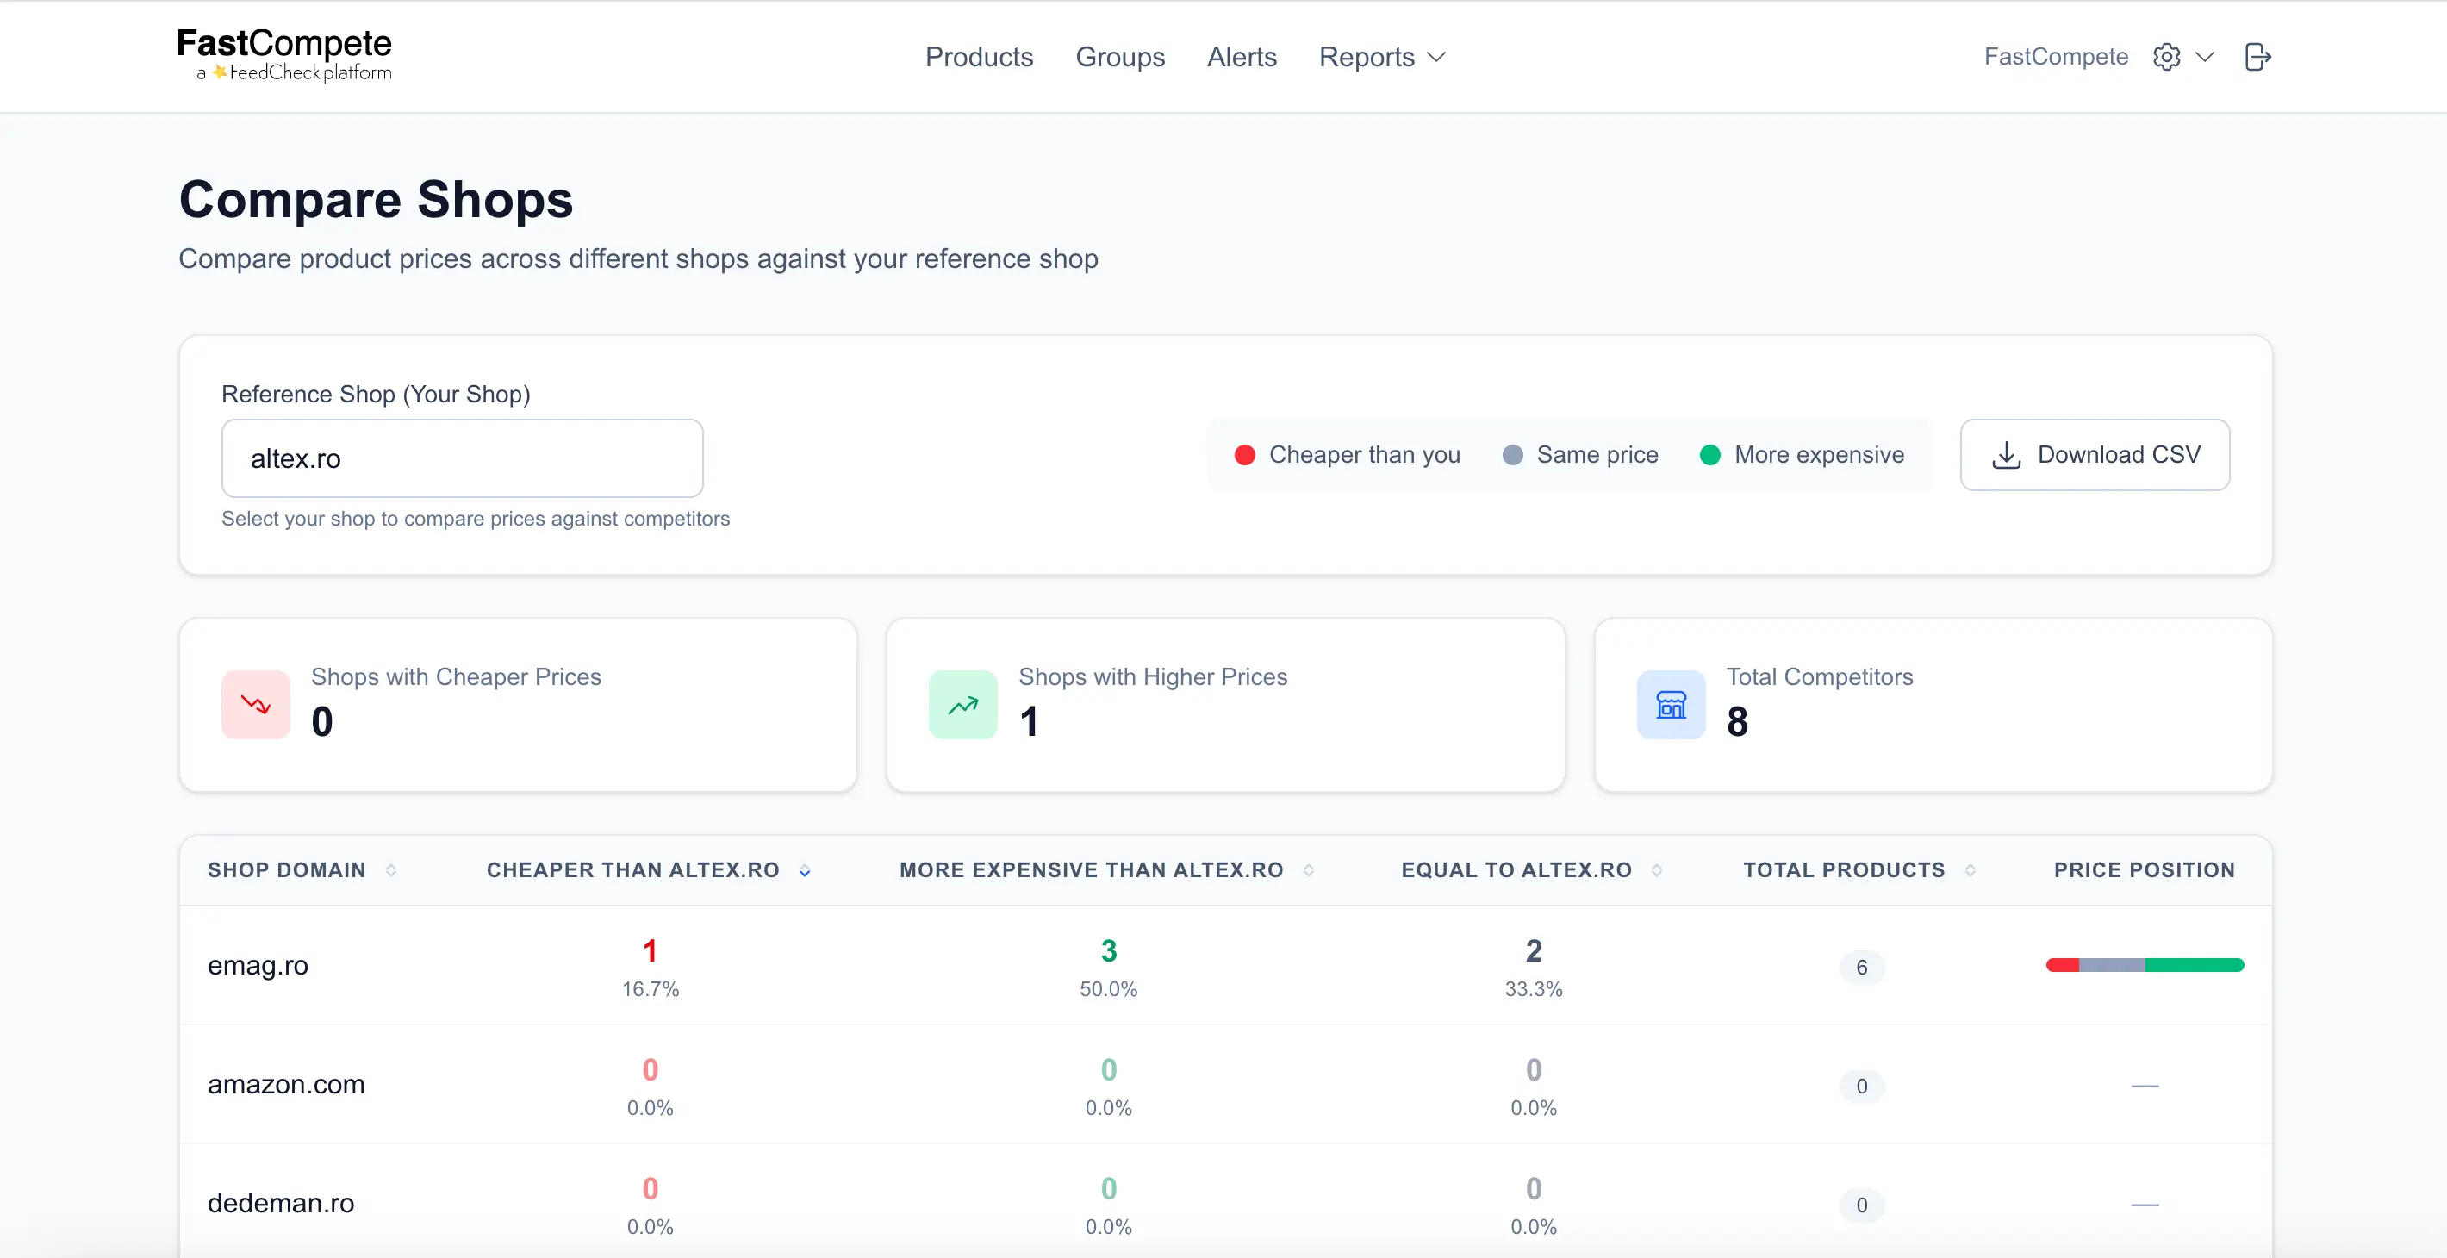Click the Price Position column header
The width and height of the screenshot is (2447, 1258).
(x=2144, y=870)
